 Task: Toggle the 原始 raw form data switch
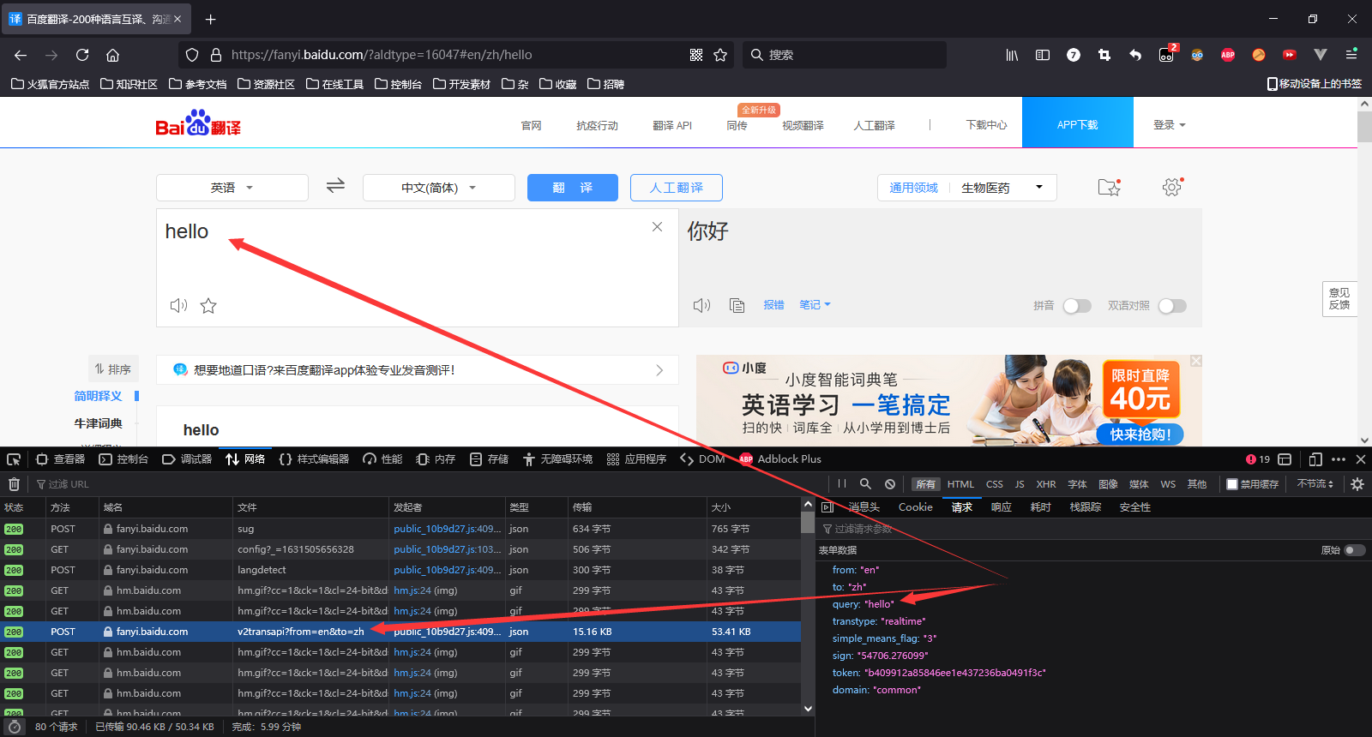point(1355,550)
